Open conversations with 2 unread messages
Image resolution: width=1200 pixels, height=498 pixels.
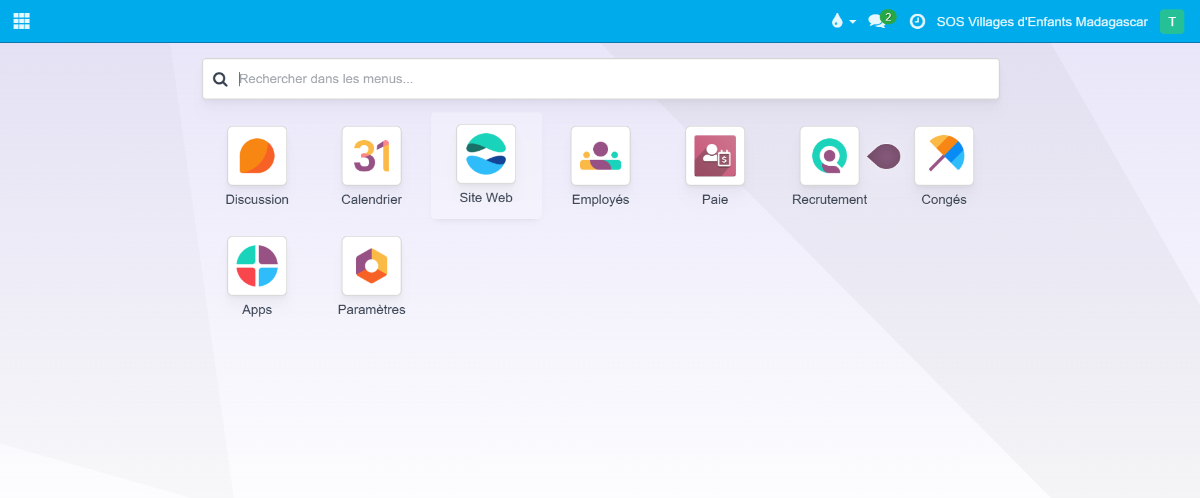(x=882, y=20)
